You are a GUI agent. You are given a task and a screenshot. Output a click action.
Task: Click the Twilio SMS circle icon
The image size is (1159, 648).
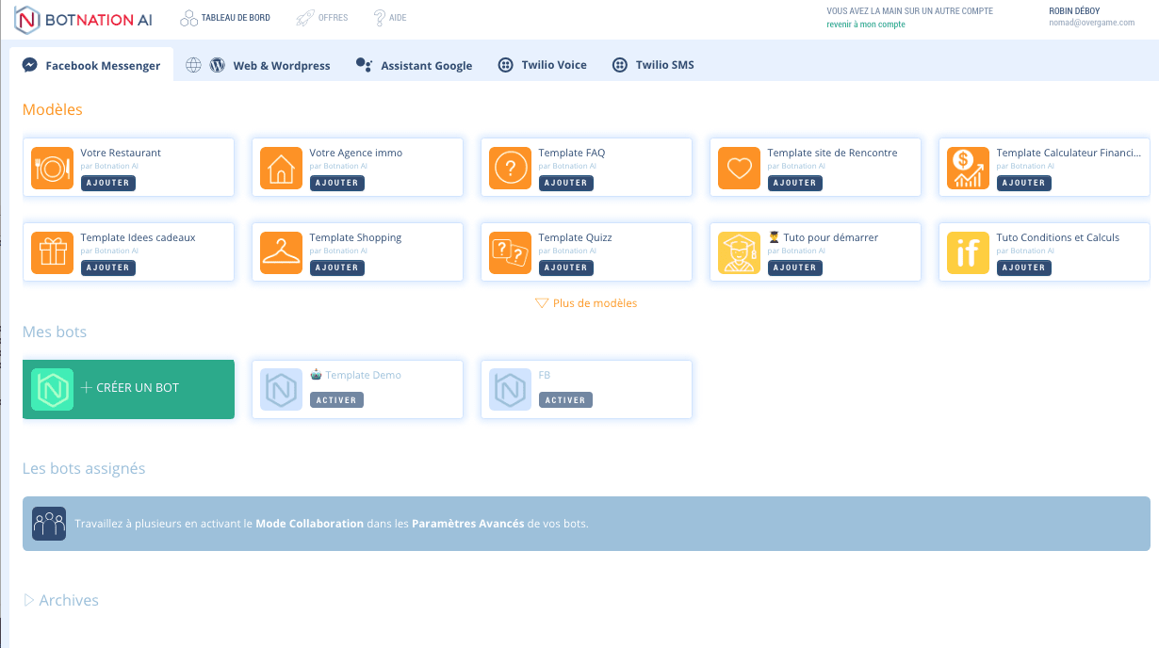coord(620,65)
